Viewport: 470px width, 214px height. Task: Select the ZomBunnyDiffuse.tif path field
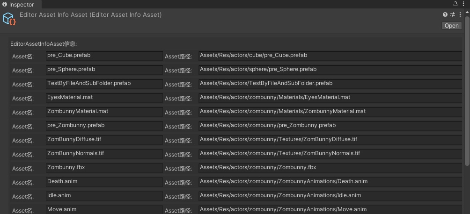coord(330,140)
